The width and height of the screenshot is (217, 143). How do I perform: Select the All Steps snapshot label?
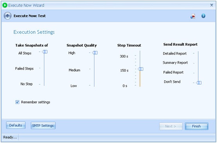click(x=25, y=53)
